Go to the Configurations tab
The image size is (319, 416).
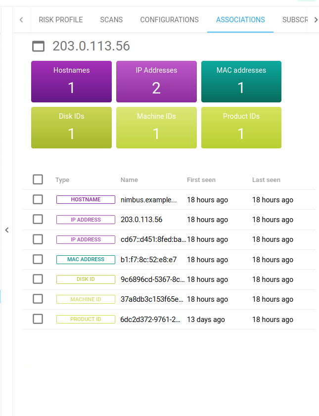pyautogui.click(x=169, y=20)
